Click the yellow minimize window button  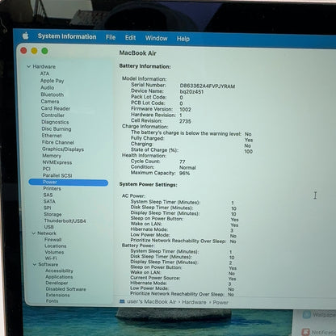click(x=34, y=51)
